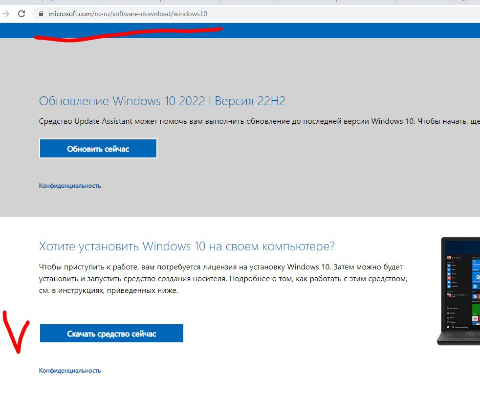Screen dimensions: 480x401
Task: Click the forward navigation arrow
Action: click(6, 14)
